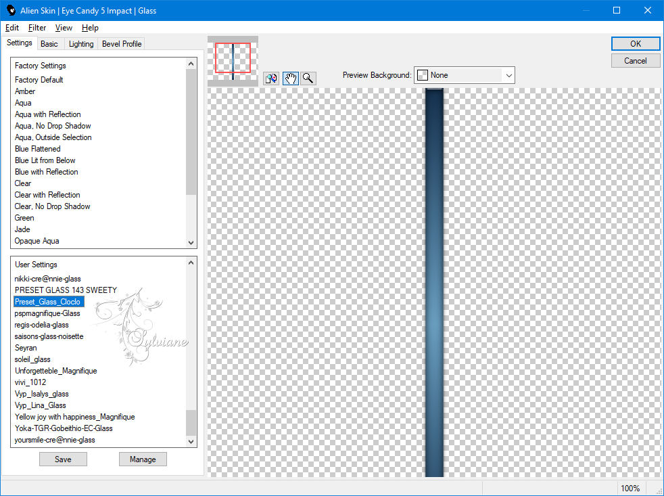The width and height of the screenshot is (664, 496).
Task: Click the Save preset button
Action: [63, 459]
